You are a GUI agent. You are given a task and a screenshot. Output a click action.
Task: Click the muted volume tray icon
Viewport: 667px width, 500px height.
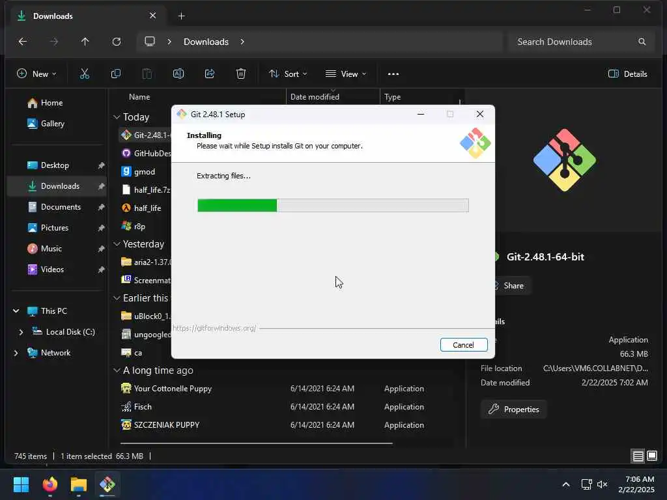coord(602,484)
